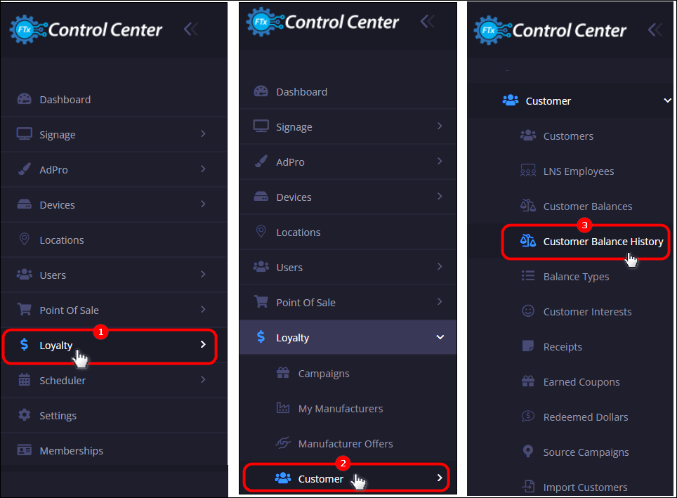Collapse the expanded Loyalty section chevron
The width and height of the screenshot is (677, 498).
click(x=440, y=337)
